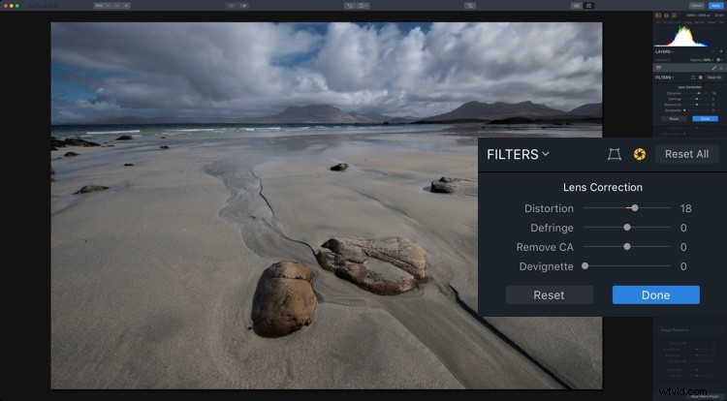
Task: Click the brush mask icon on the layer row
Action: [x=714, y=68]
